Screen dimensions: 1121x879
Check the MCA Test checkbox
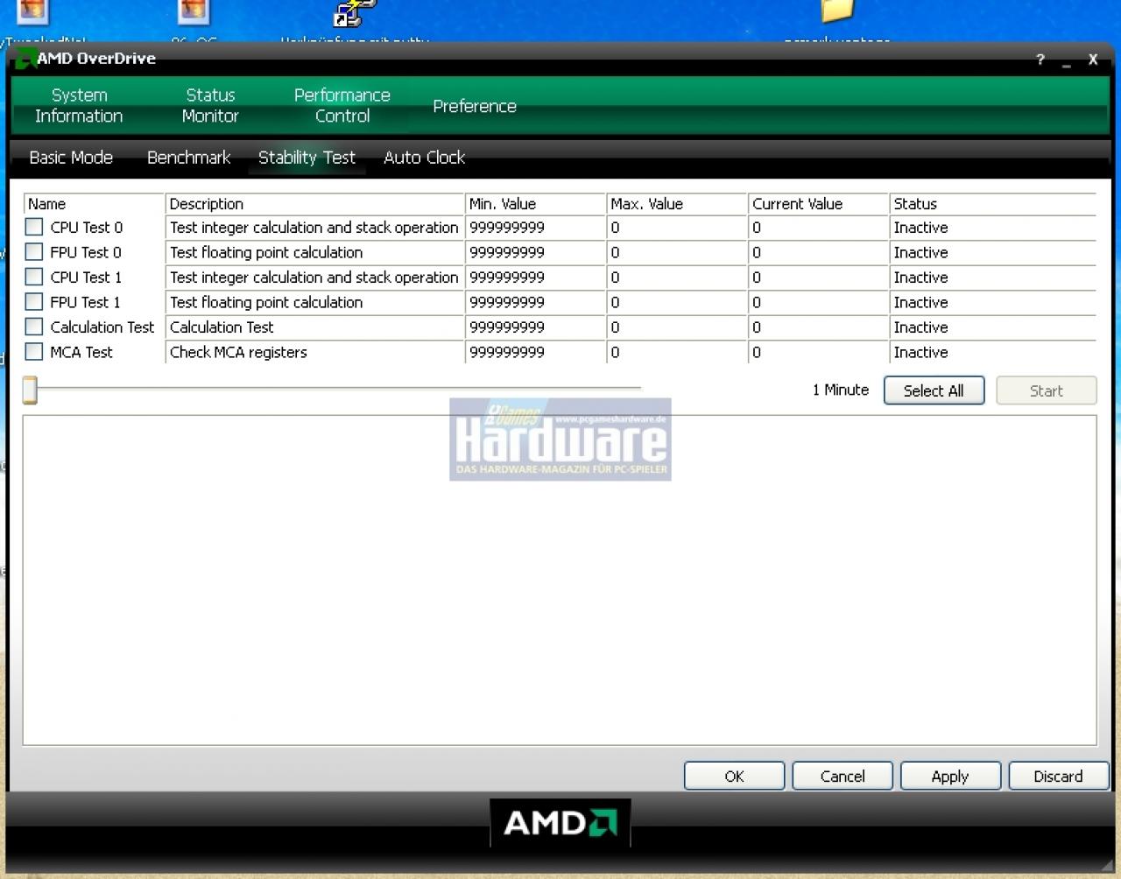tap(34, 352)
